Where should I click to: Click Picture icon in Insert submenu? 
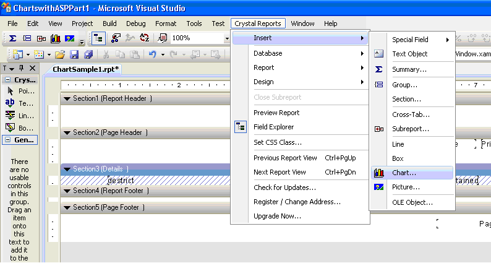(379, 187)
